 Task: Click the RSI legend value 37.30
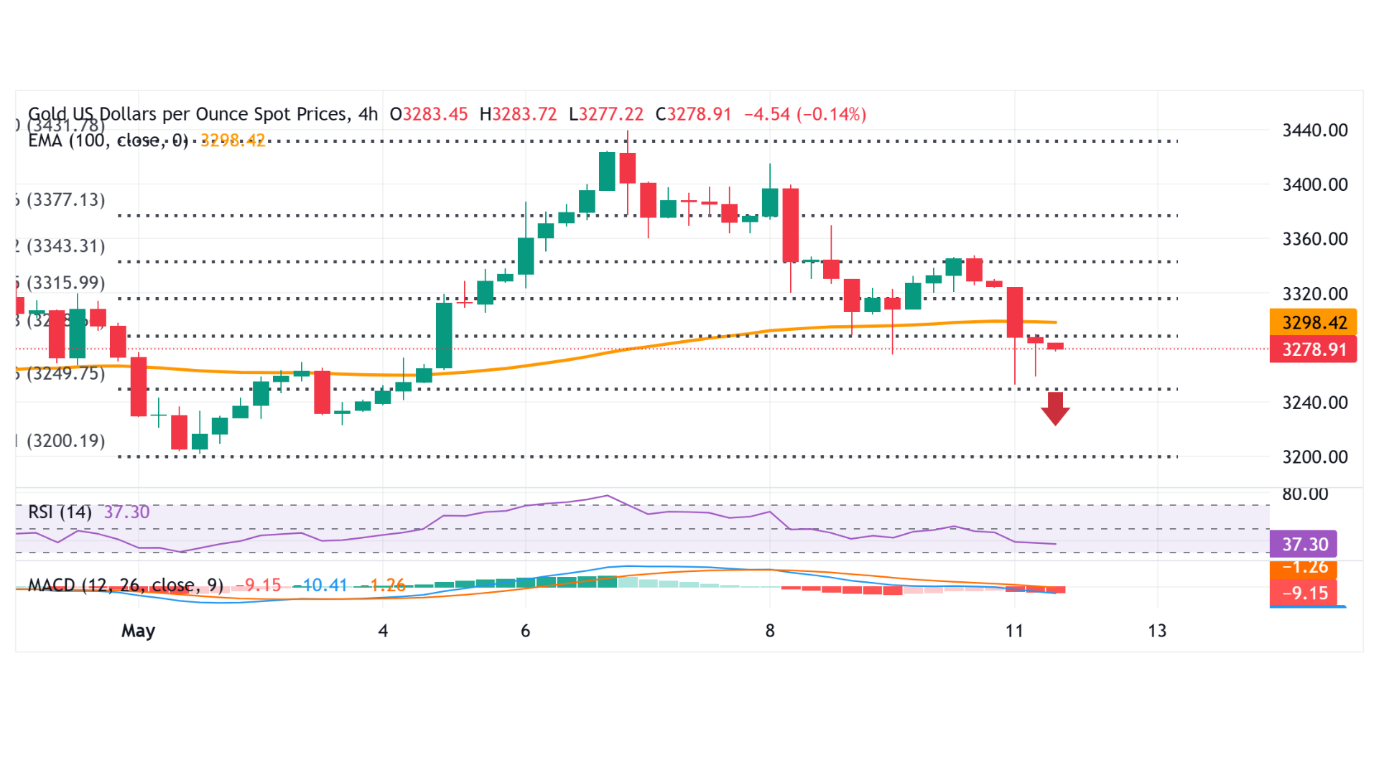click(x=127, y=512)
